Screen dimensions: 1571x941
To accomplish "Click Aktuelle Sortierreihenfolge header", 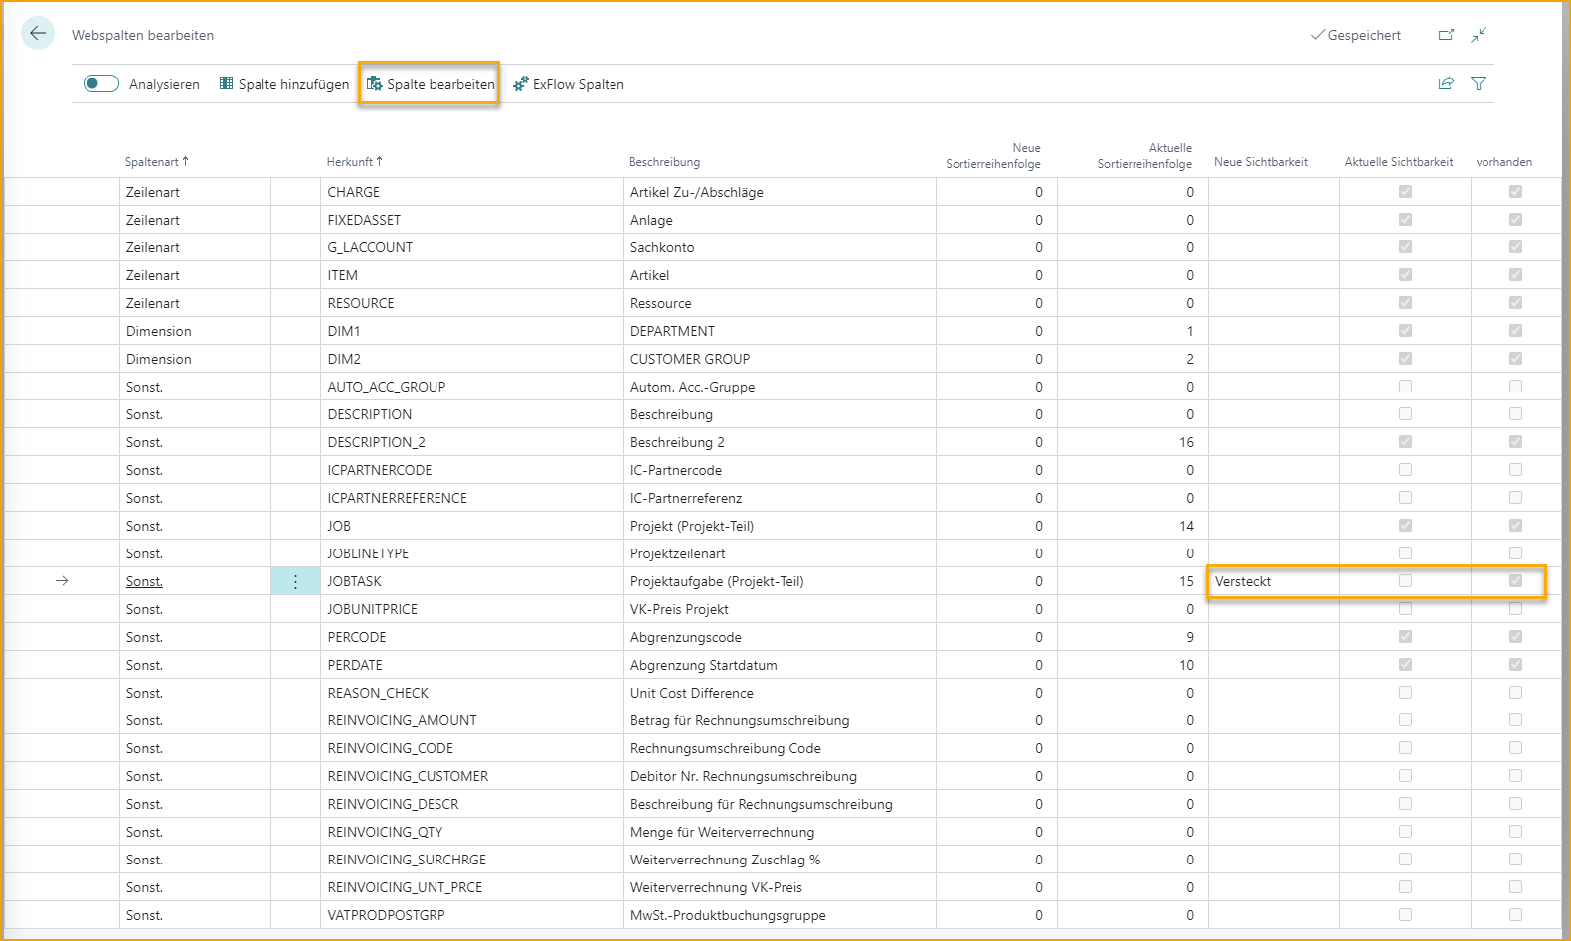I will tap(1144, 156).
